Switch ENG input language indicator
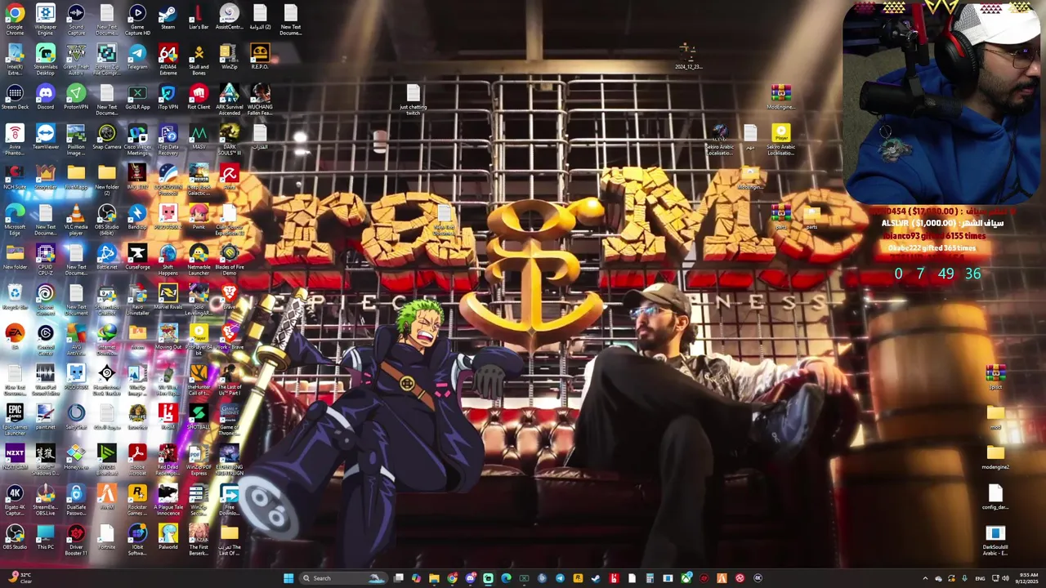 980,578
